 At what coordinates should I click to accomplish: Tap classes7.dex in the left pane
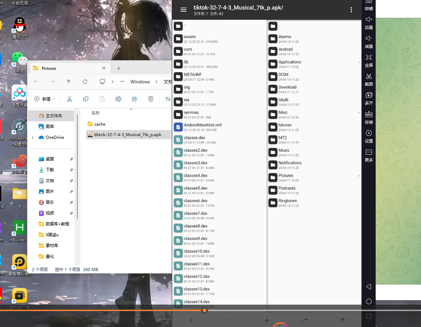[220, 215]
